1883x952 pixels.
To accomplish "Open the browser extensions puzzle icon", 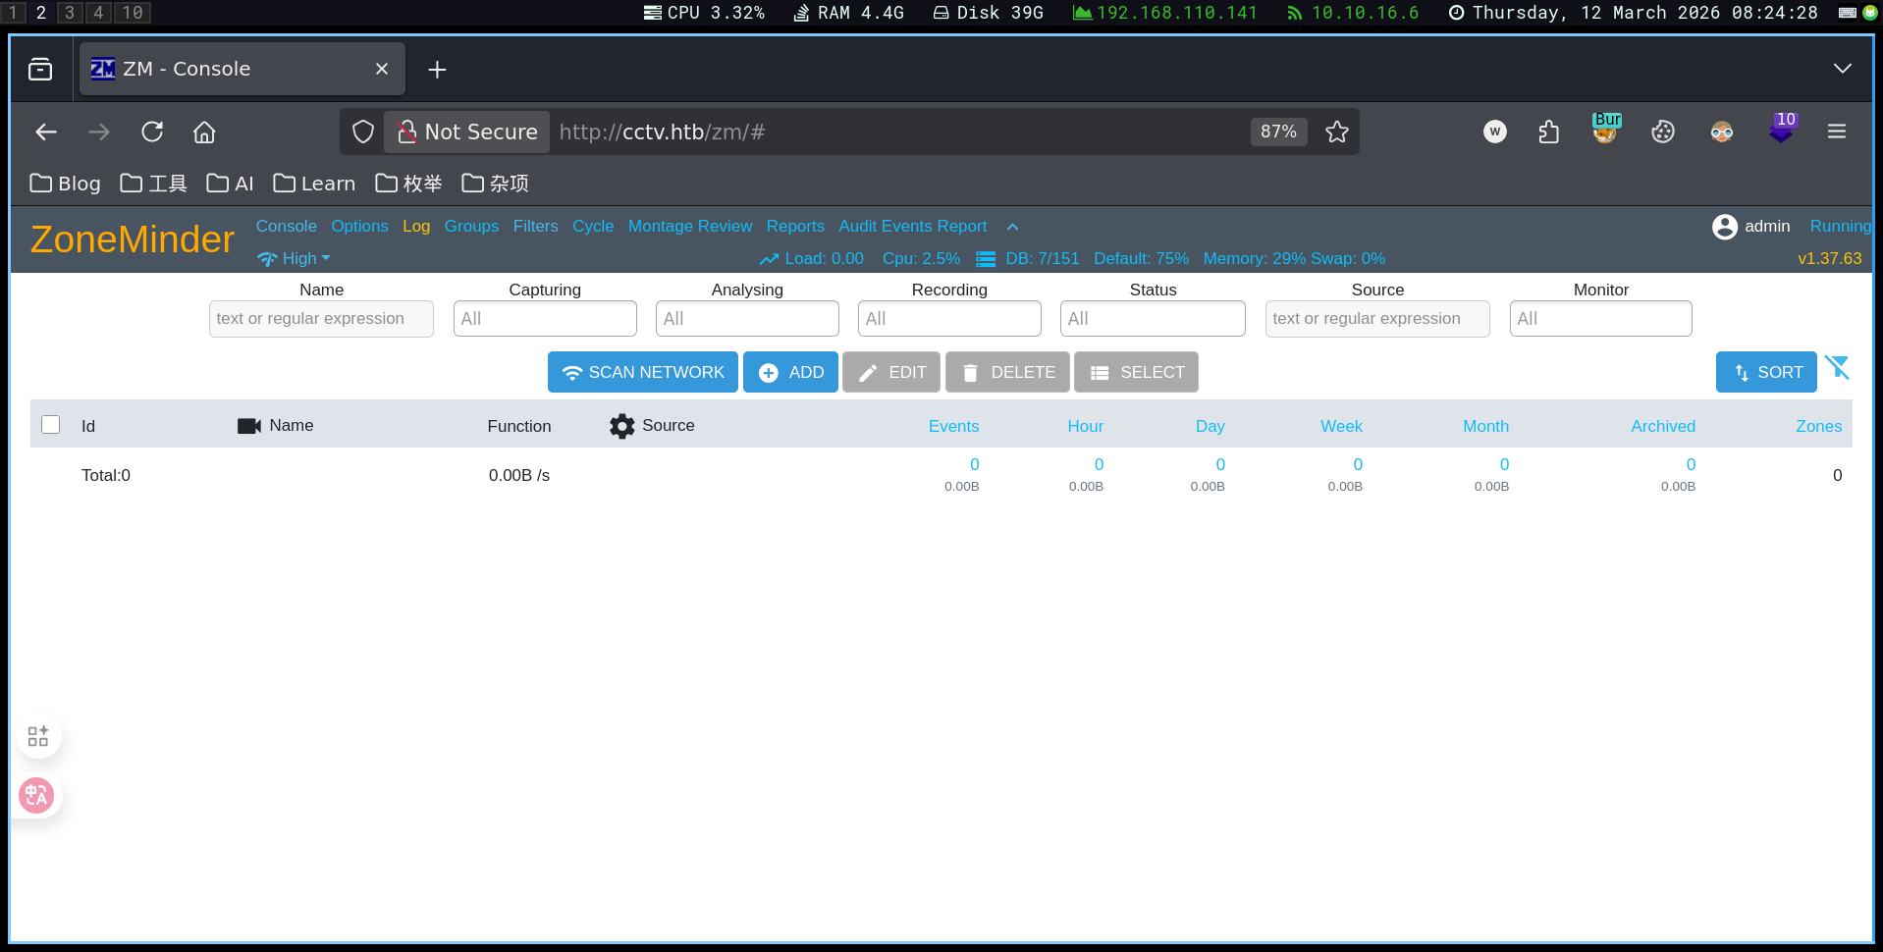I will pos(1548,132).
